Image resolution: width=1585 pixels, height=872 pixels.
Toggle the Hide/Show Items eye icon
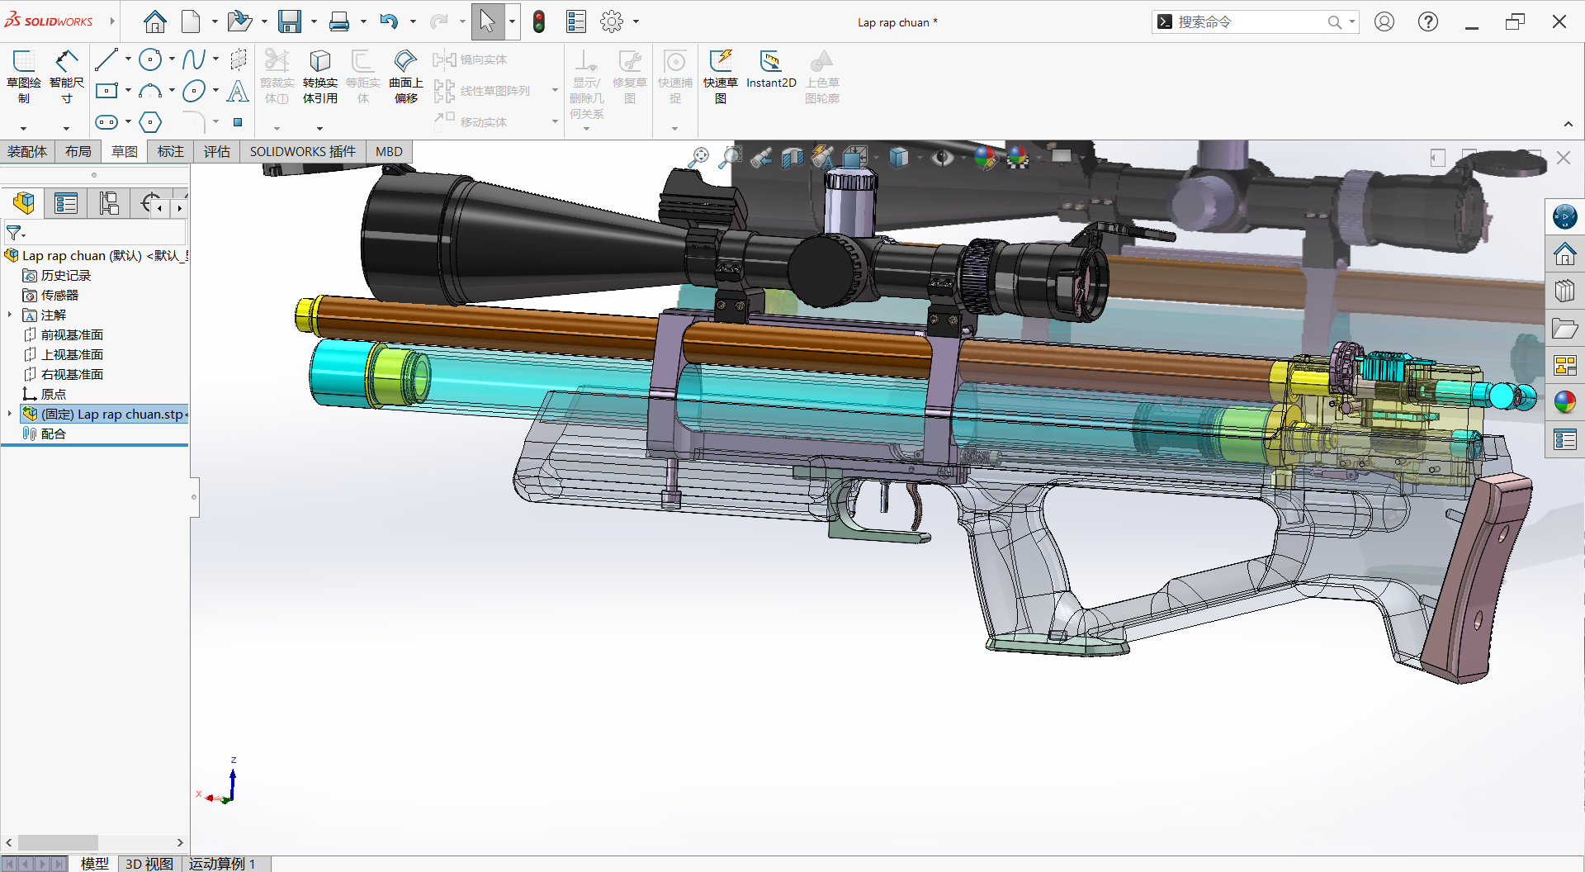point(942,157)
